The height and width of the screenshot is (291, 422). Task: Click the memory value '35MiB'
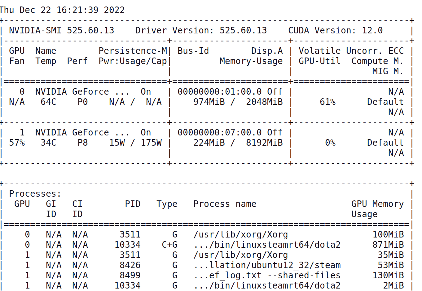point(391,255)
